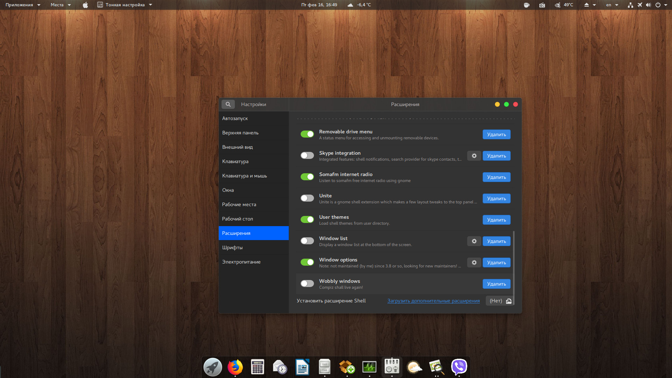Image resolution: width=672 pixels, height=378 pixels.
Task: Select Шрифты in the sidebar
Action: pos(232,247)
